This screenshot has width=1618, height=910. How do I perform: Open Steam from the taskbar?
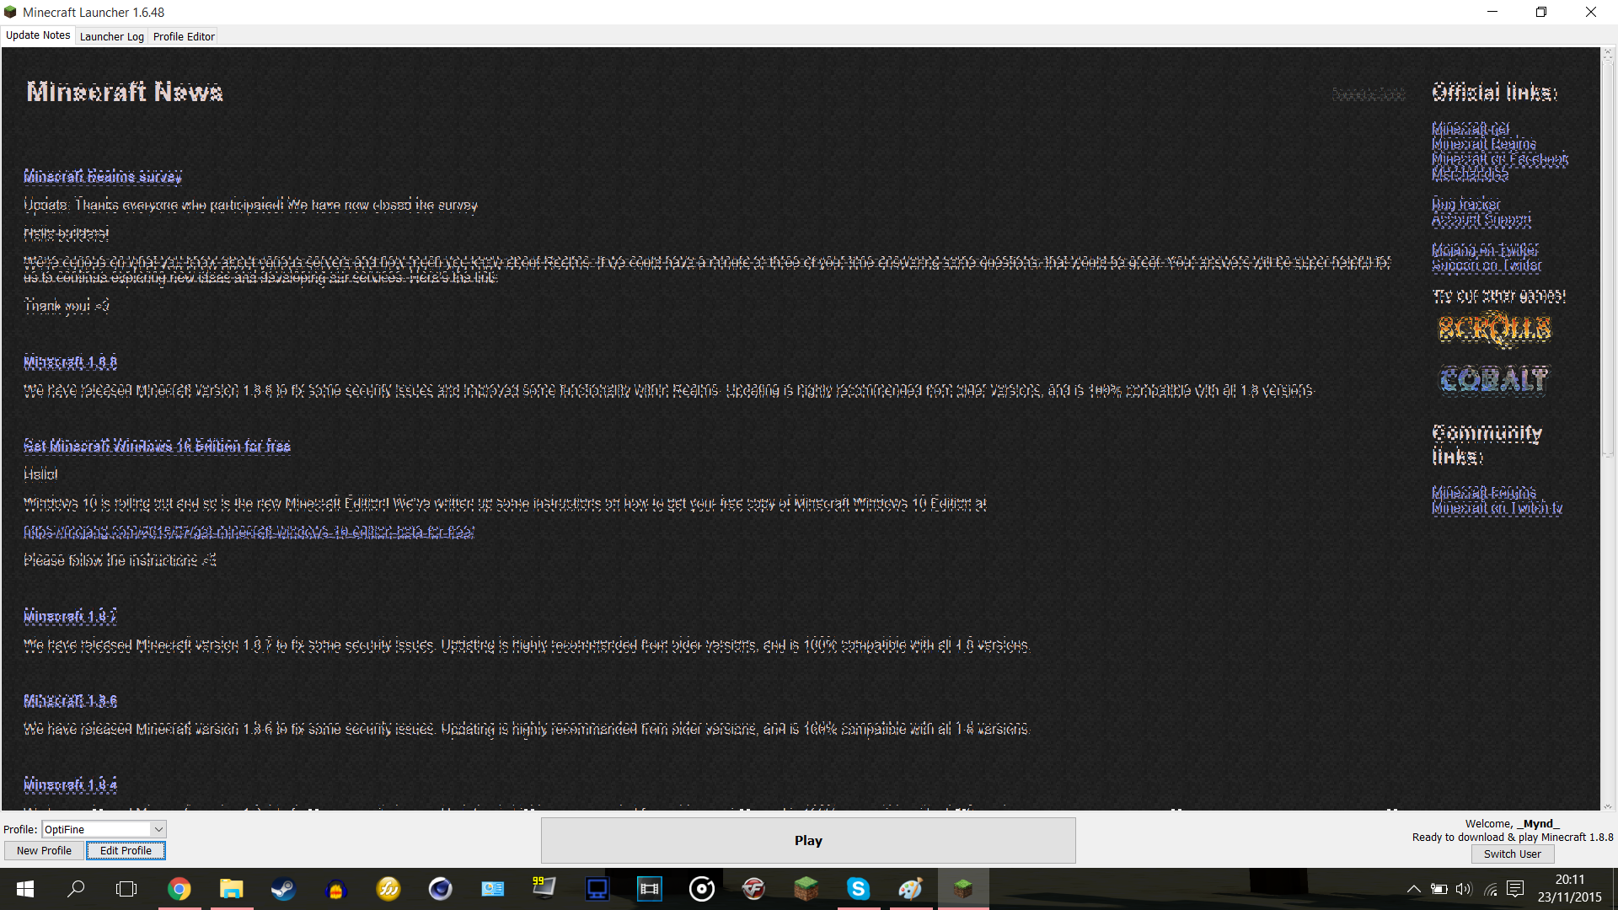pos(283,889)
